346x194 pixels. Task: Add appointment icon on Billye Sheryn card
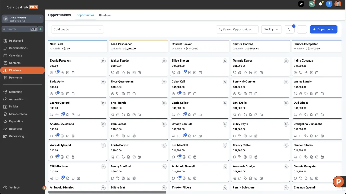click(x=200, y=72)
